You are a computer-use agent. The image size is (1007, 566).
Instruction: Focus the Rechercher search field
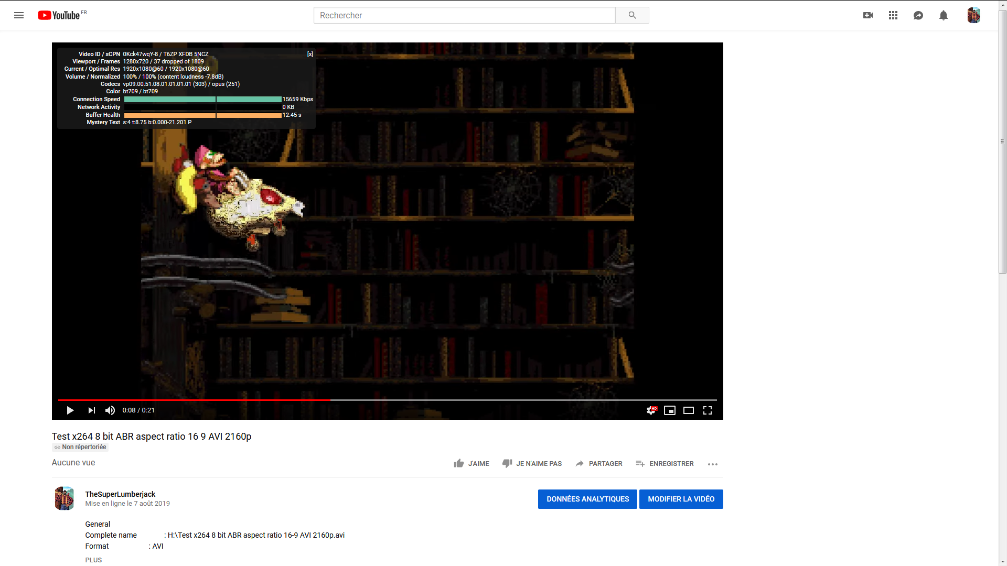click(464, 15)
